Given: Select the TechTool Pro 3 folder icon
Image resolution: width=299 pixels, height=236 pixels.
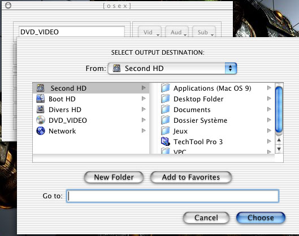Looking at the screenshot, I should (x=166, y=141).
